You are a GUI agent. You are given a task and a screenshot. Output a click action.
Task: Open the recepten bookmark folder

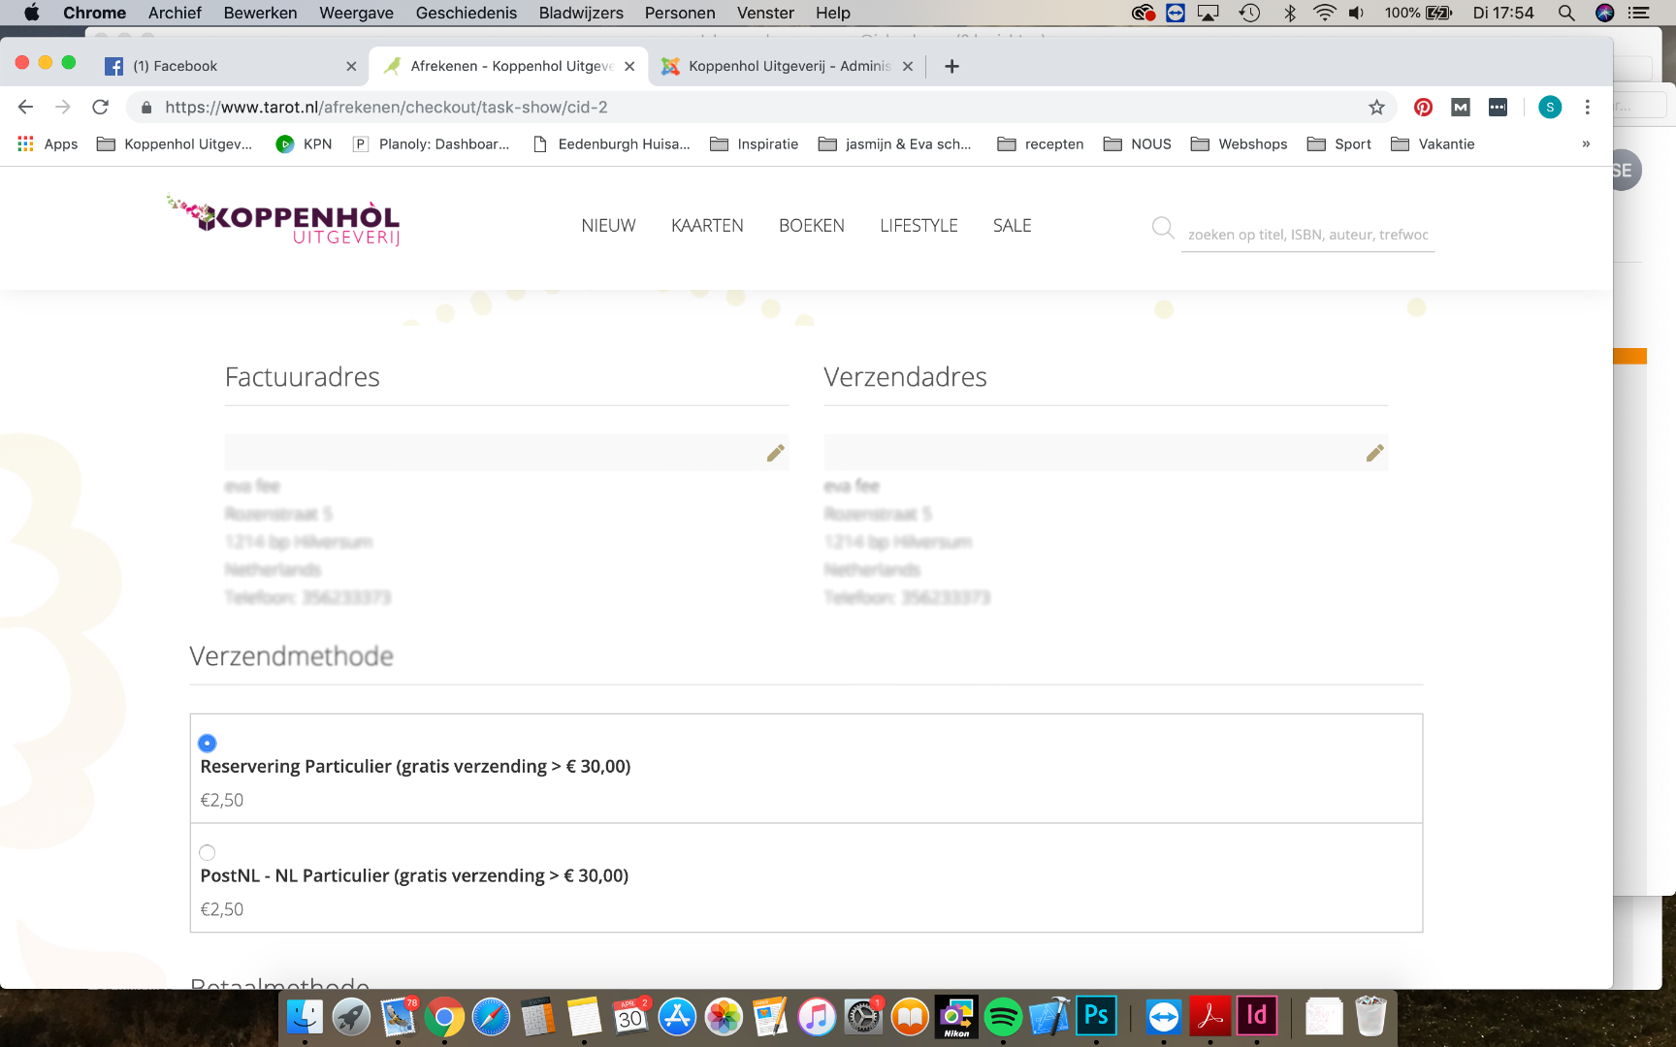click(1041, 144)
